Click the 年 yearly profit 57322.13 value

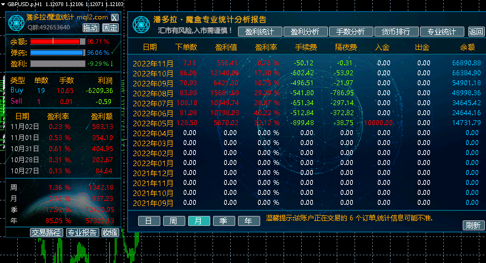coord(100,221)
